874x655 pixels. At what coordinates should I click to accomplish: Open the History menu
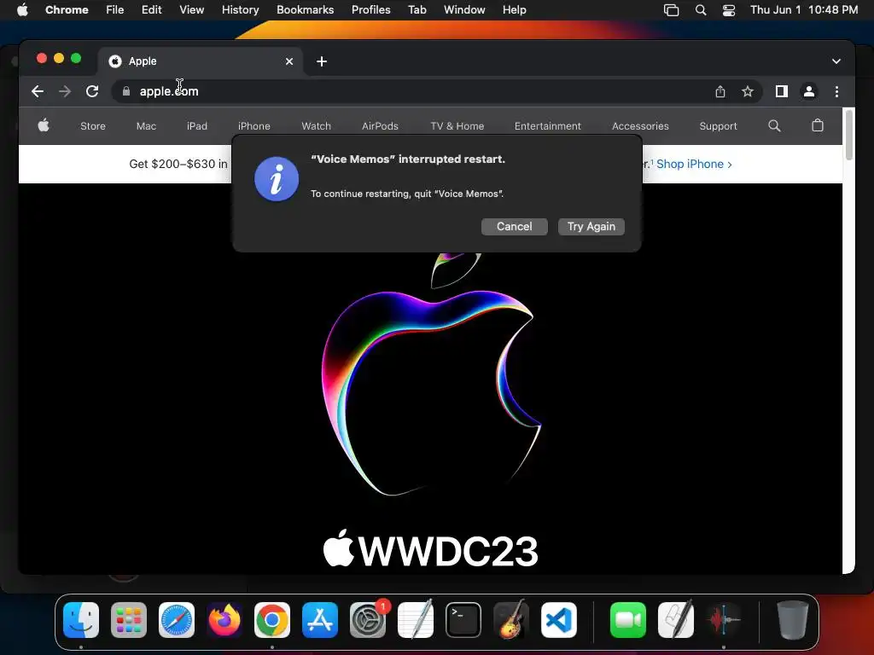tap(240, 10)
